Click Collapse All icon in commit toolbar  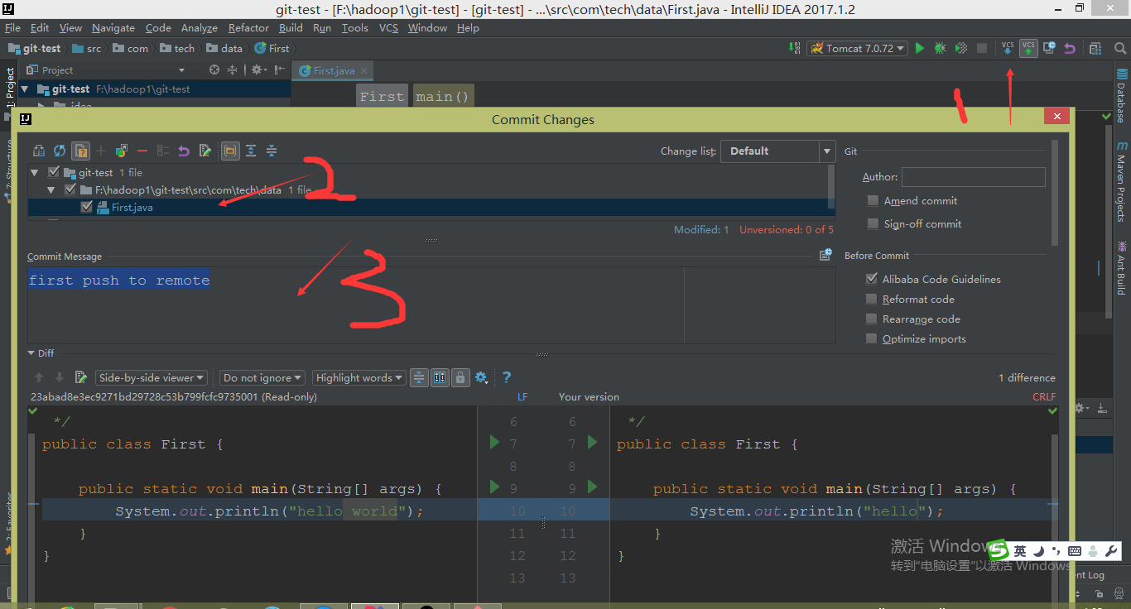272,151
